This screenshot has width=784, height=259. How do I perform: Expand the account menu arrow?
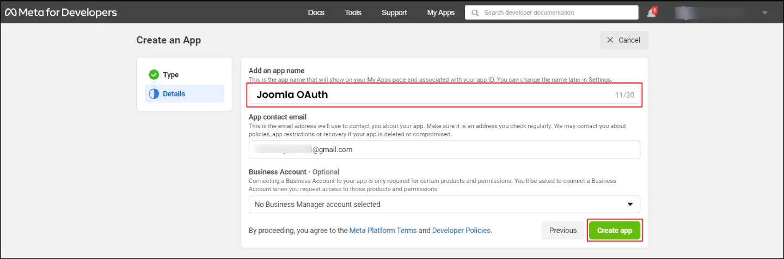click(765, 12)
